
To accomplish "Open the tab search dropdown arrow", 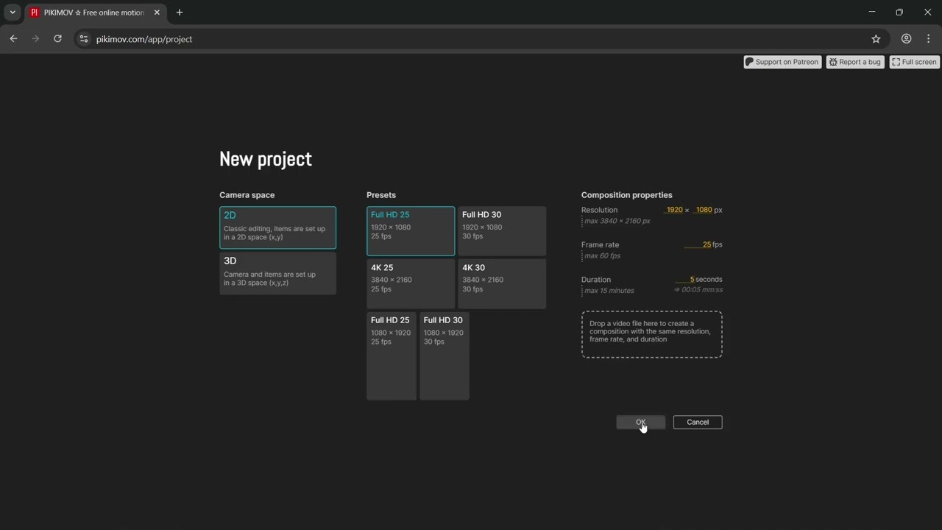I will pos(13,13).
